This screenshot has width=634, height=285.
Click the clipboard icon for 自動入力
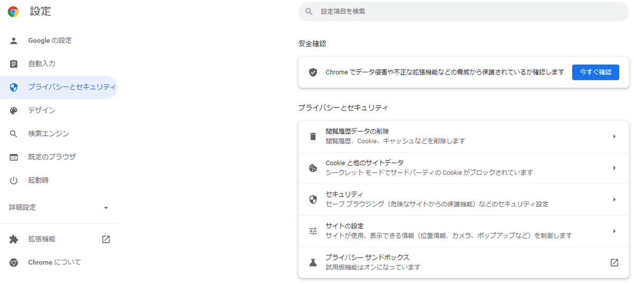point(14,64)
